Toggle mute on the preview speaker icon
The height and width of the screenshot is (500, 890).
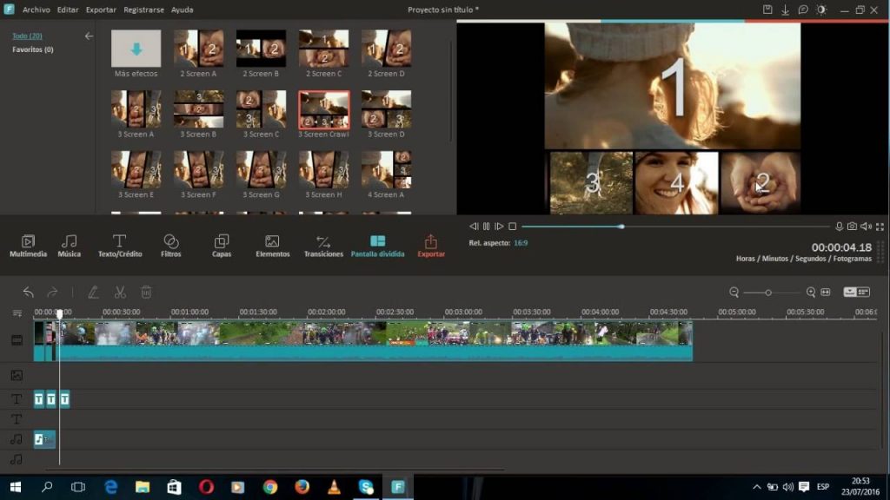[x=866, y=227]
